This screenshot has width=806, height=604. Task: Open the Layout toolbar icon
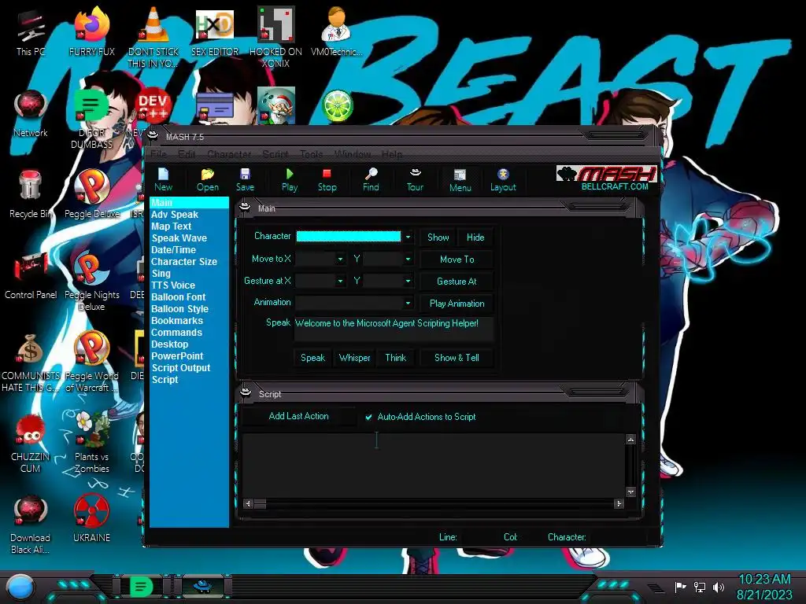[x=503, y=180]
